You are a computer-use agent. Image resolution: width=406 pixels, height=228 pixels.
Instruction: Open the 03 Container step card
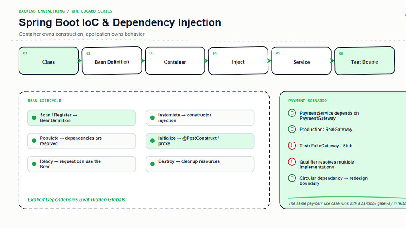pos(175,61)
